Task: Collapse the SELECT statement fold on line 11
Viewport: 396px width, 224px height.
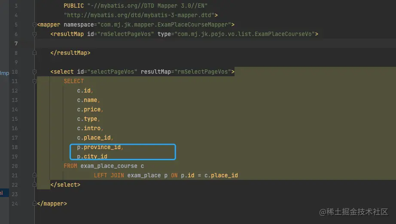Action: pyautogui.click(x=35, y=81)
